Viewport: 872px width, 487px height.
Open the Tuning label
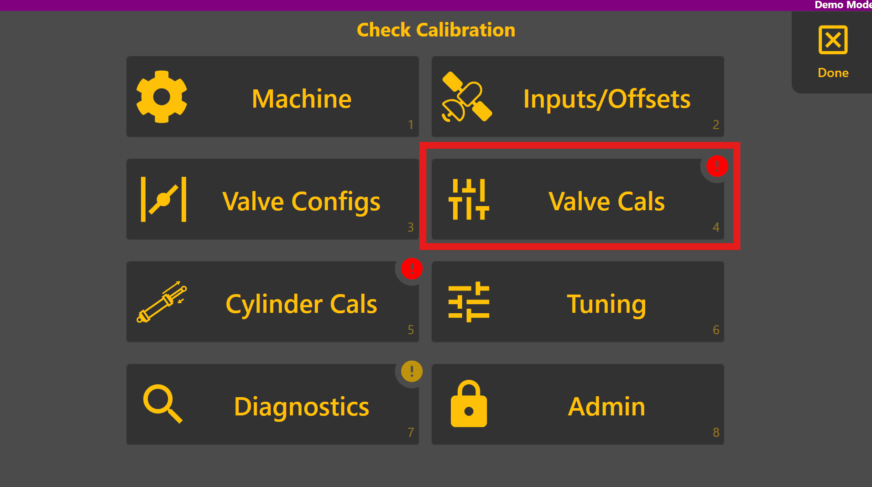606,304
